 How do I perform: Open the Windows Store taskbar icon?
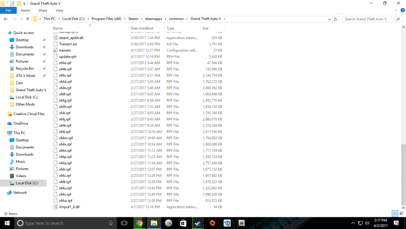pos(183,223)
